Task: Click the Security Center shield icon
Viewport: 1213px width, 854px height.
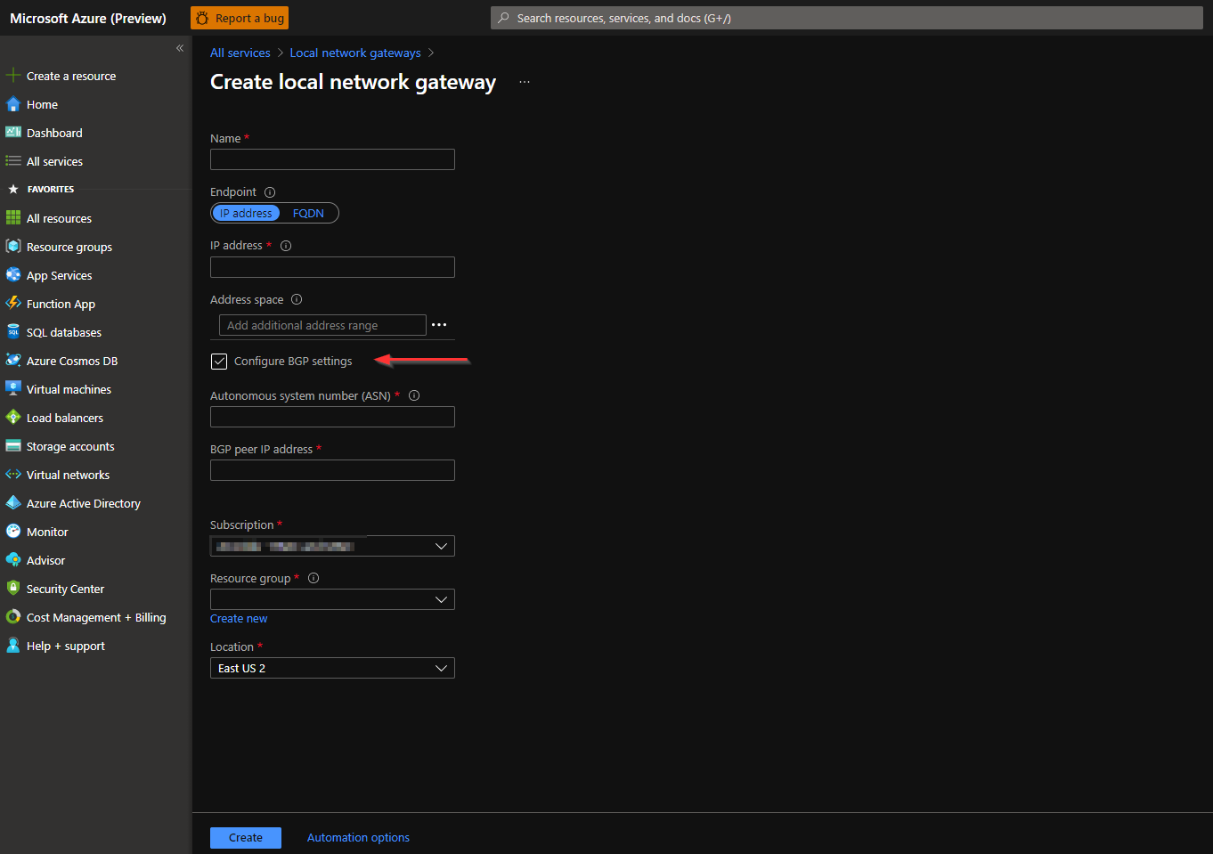Action: 13,589
